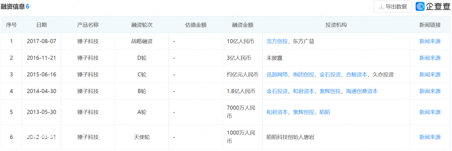Open 新闻来源 for 天使轮 row

[430, 137]
